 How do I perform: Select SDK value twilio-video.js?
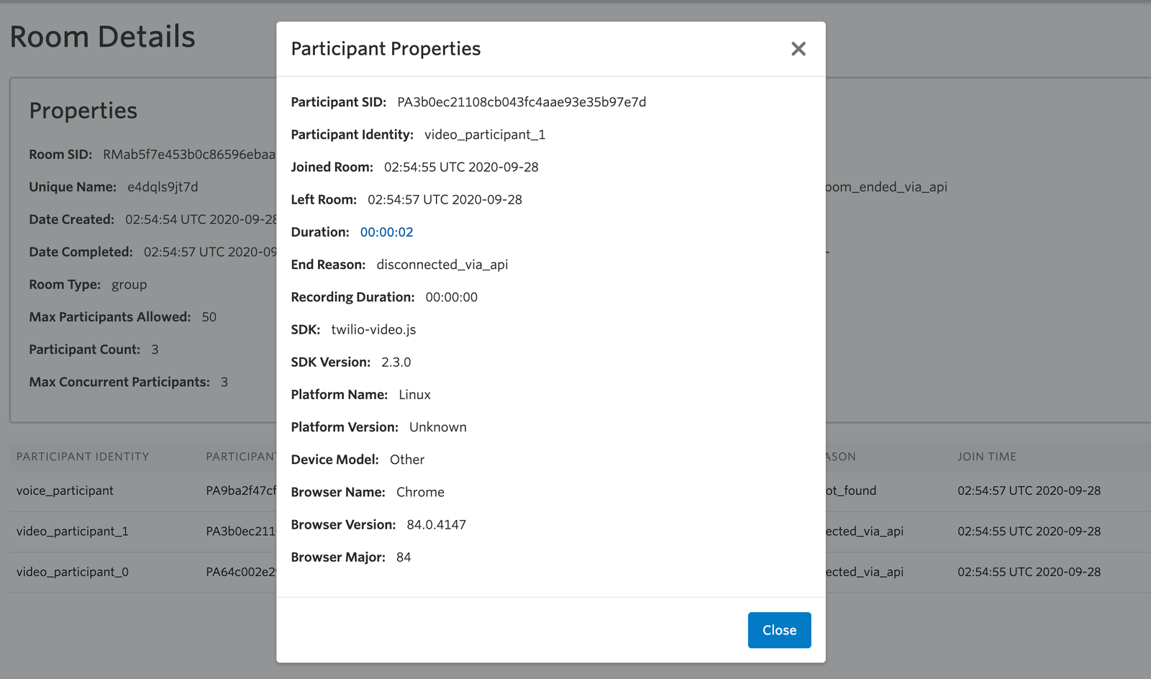pos(373,329)
